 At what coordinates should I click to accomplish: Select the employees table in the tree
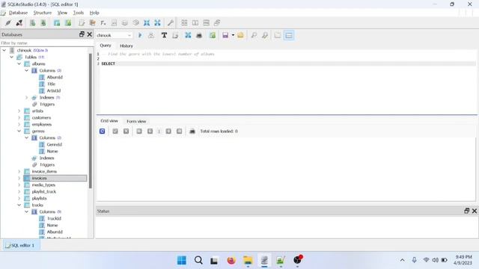[x=42, y=124]
